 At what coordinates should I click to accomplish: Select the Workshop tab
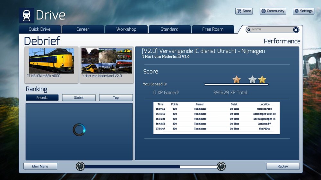click(x=126, y=29)
